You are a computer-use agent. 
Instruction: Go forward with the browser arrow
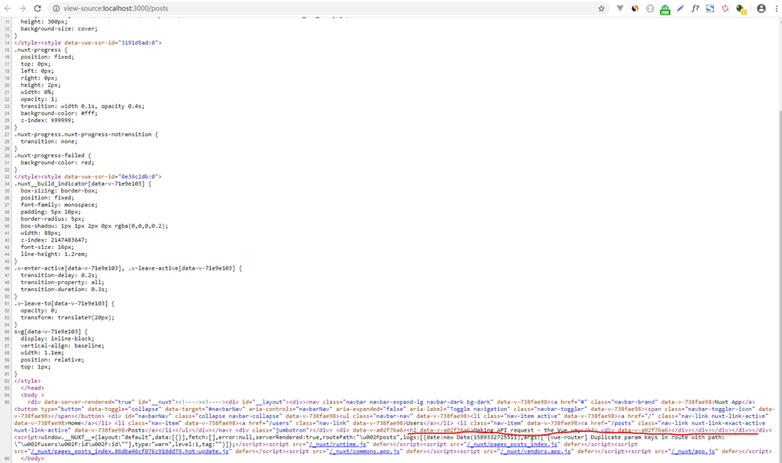(22, 8)
